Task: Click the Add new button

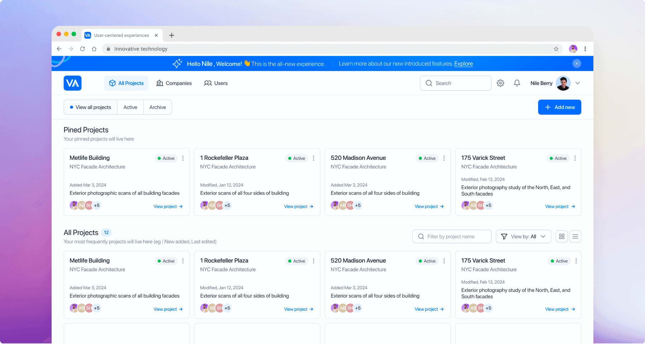Action: click(559, 107)
